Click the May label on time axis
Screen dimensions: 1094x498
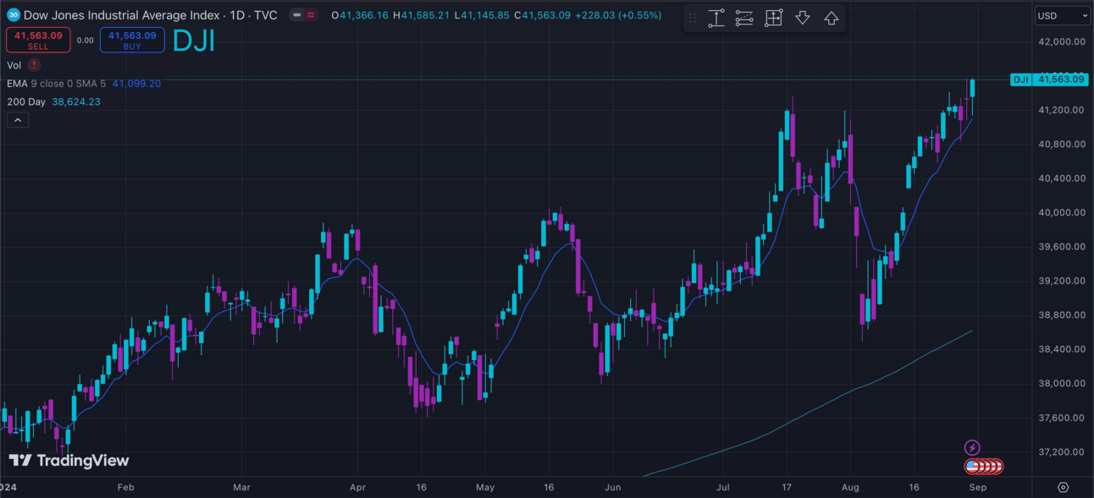click(485, 488)
